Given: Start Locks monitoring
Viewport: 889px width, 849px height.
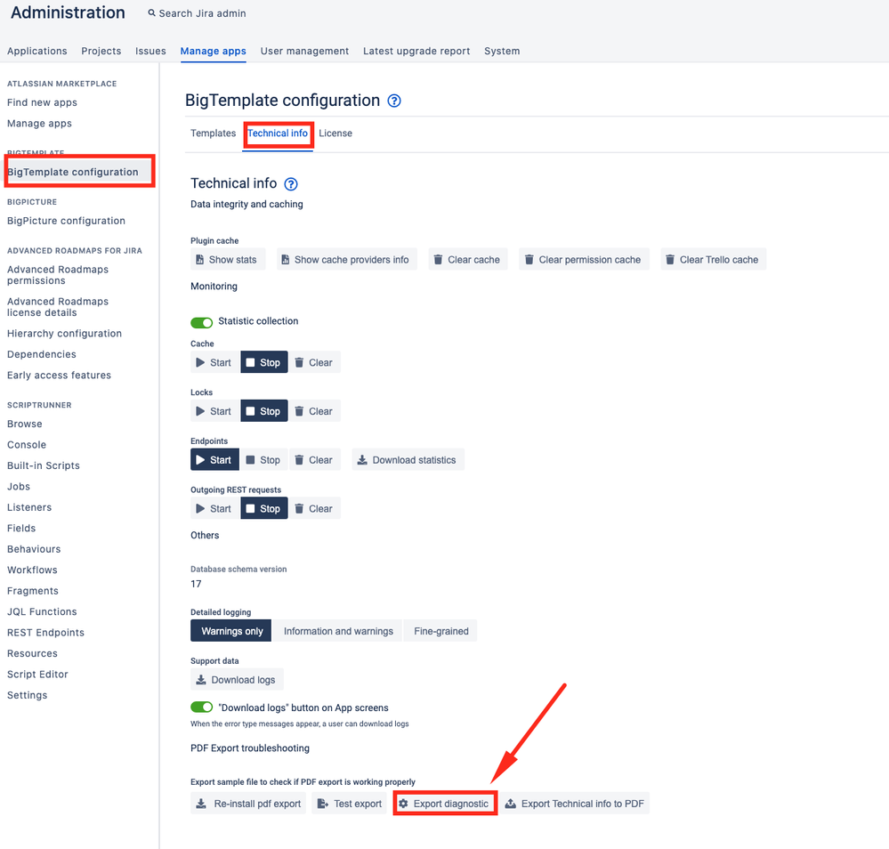Looking at the screenshot, I should tap(214, 411).
